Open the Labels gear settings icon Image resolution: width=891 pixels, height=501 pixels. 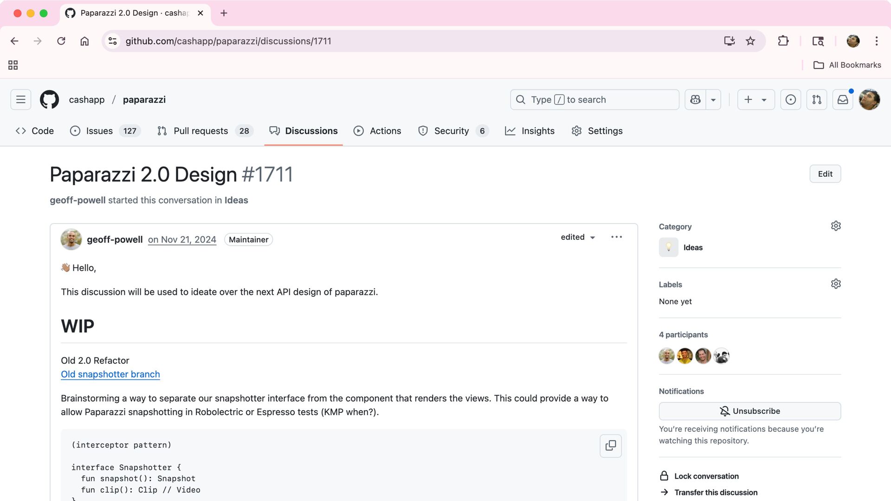tap(836, 284)
